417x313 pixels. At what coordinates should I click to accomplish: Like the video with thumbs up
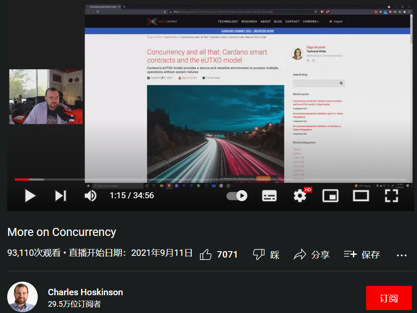pyautogui.click(x=206, y=255)
